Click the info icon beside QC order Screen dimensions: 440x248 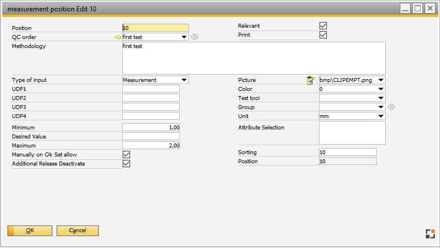[195, 37]
